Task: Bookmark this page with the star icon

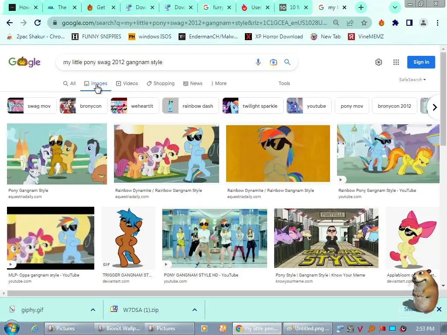Action: pos(364,23)
